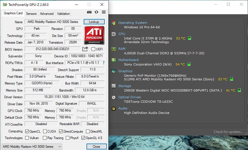Click the Device ID field
Screen dimensions: 248x150
pos(87,56)
